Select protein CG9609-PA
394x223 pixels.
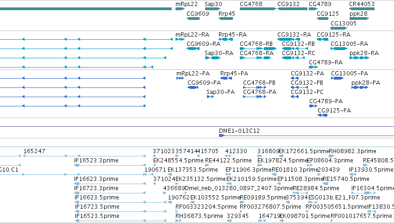(204, 83)
